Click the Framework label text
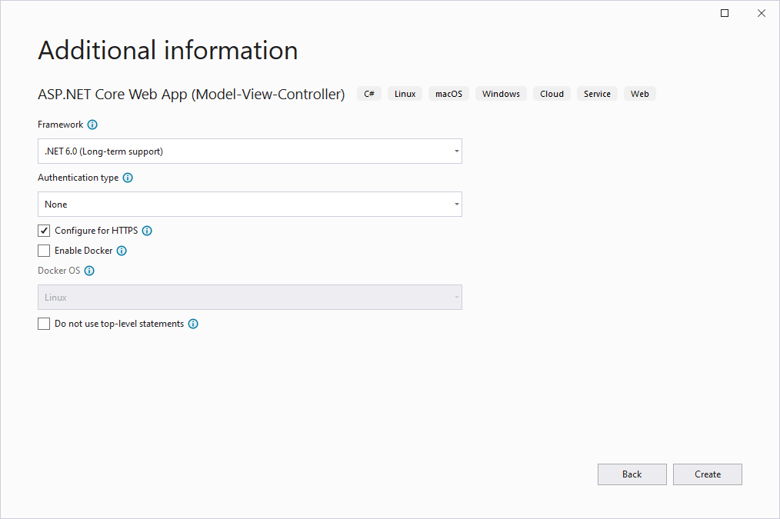 click(x=61, y=125)
